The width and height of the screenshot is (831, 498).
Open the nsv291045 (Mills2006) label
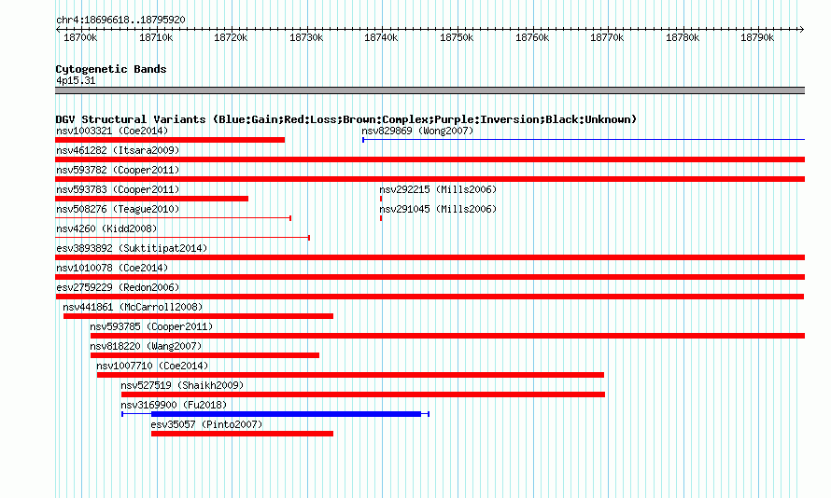pos(438,209)
